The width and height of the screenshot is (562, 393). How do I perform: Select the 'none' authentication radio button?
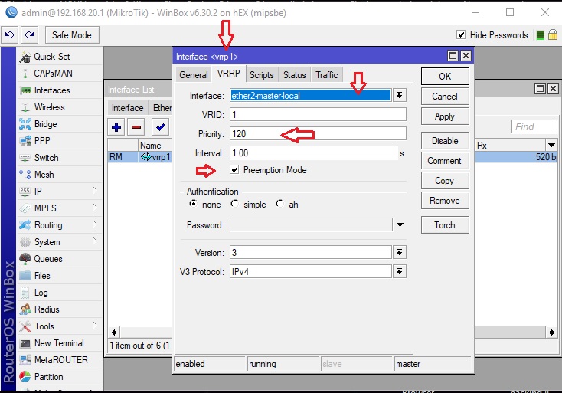tap(193, 204)
